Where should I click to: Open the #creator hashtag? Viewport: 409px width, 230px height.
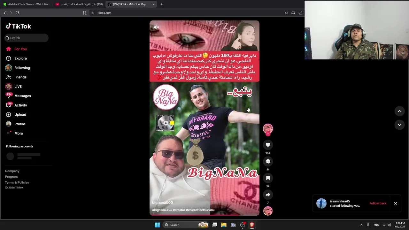click(x=179, y=210)
